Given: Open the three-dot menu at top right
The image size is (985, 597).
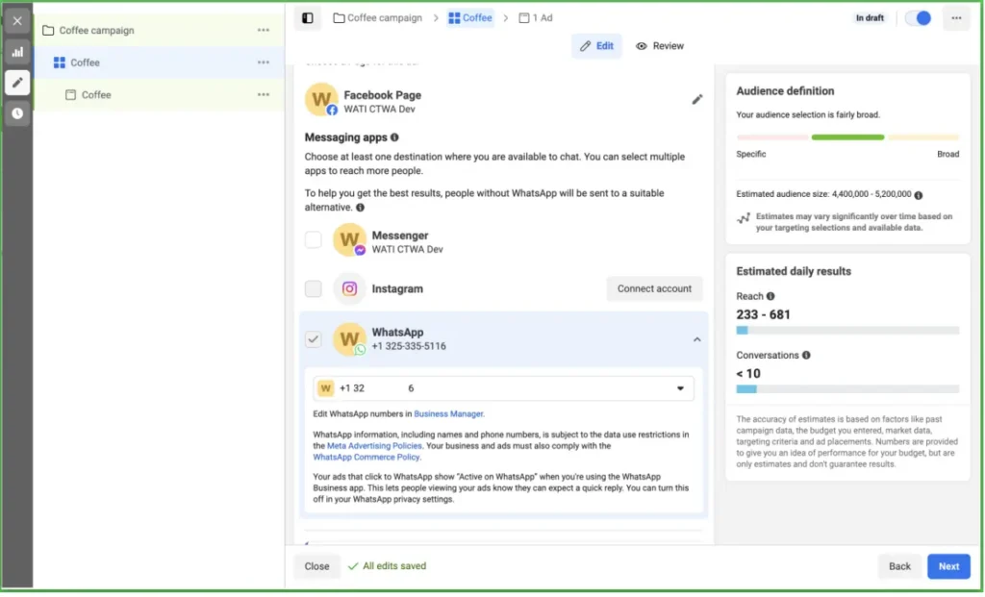Looking at the screenshot, I should click(x=956, y=17).
